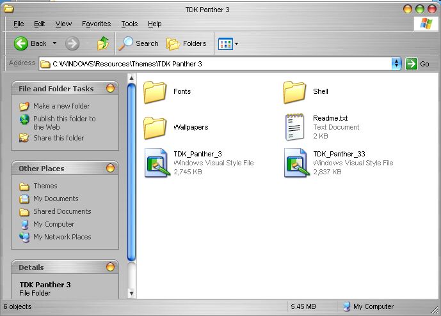This screenshot has width=441, height=316.
Task: Select the TDK_Panther_3 visual style icon
Action: (x=157, y=163)
